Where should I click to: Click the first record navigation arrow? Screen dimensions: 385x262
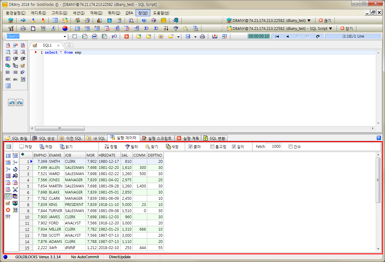point(277,36)
